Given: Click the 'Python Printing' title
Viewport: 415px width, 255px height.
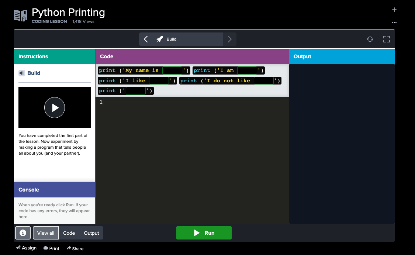Looking at the screenshot, I should 68,13.
